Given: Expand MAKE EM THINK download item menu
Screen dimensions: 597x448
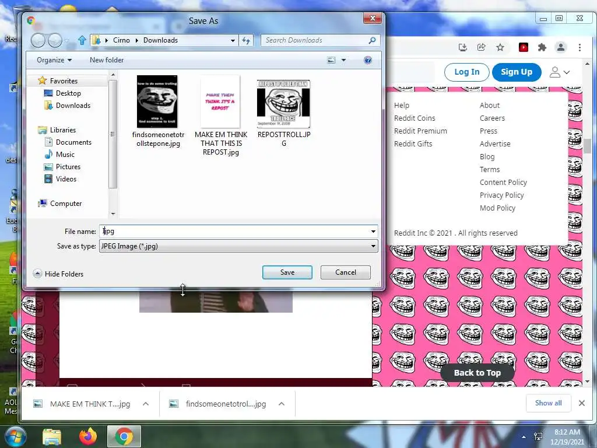Looking at the screenshot, I should point(146,404).
